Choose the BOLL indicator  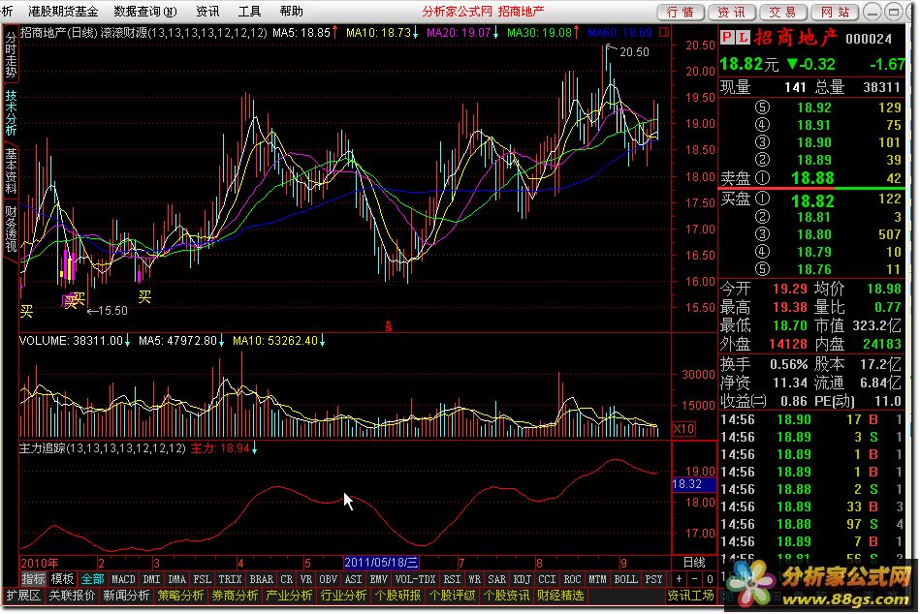tap(625, 579)
